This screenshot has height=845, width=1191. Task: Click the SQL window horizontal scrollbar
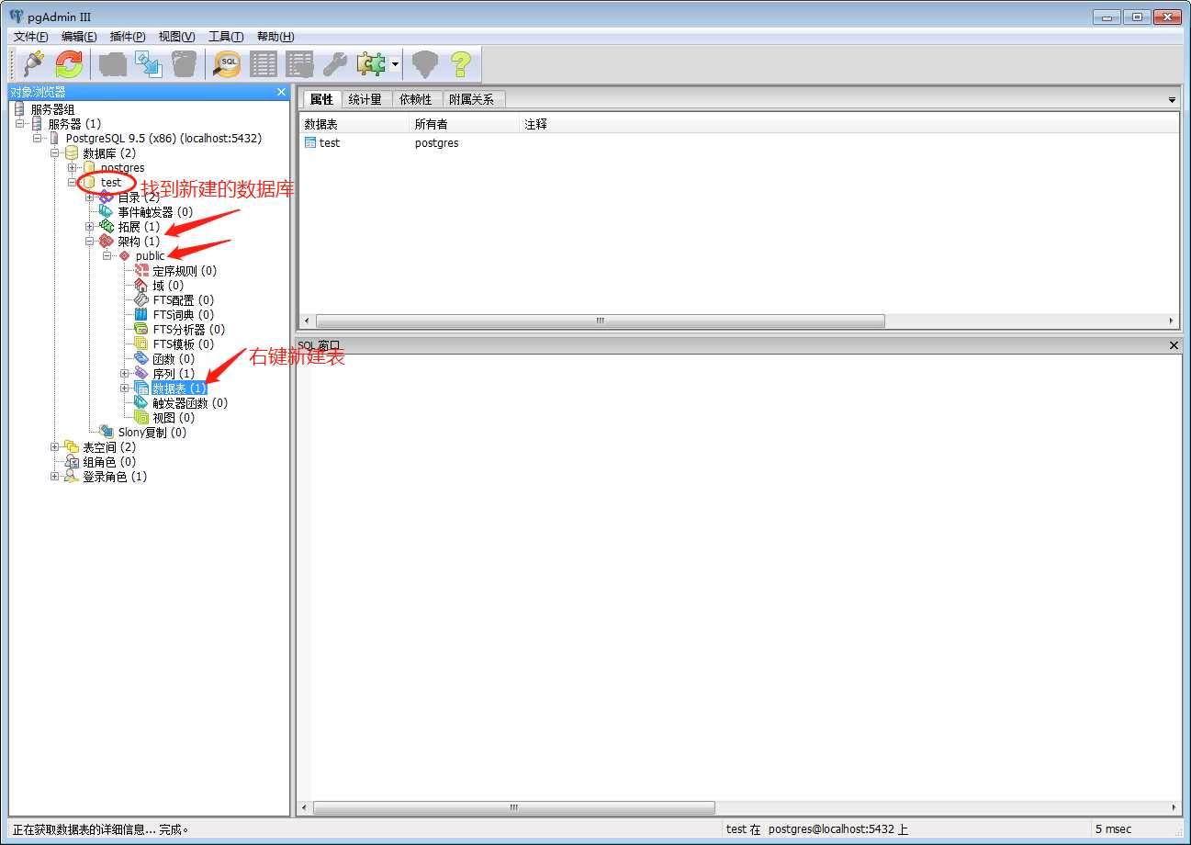[x=514, y=808]
